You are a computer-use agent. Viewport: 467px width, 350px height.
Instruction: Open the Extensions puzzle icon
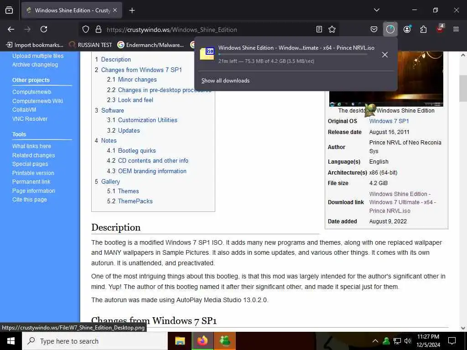point(423,29)
